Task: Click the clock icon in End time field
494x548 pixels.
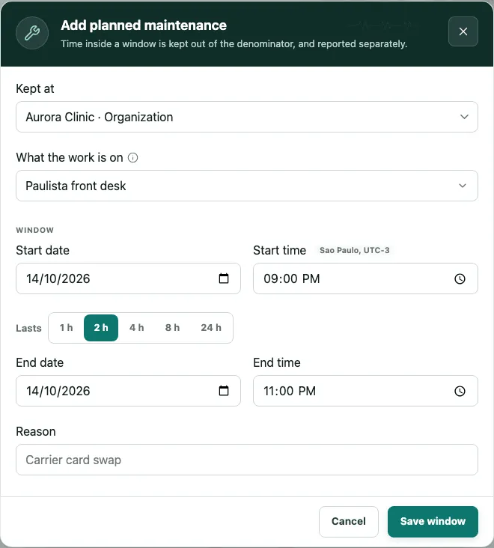Action: pos(460,391)
